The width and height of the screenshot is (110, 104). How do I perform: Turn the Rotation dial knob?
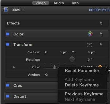tap(72, 59)
